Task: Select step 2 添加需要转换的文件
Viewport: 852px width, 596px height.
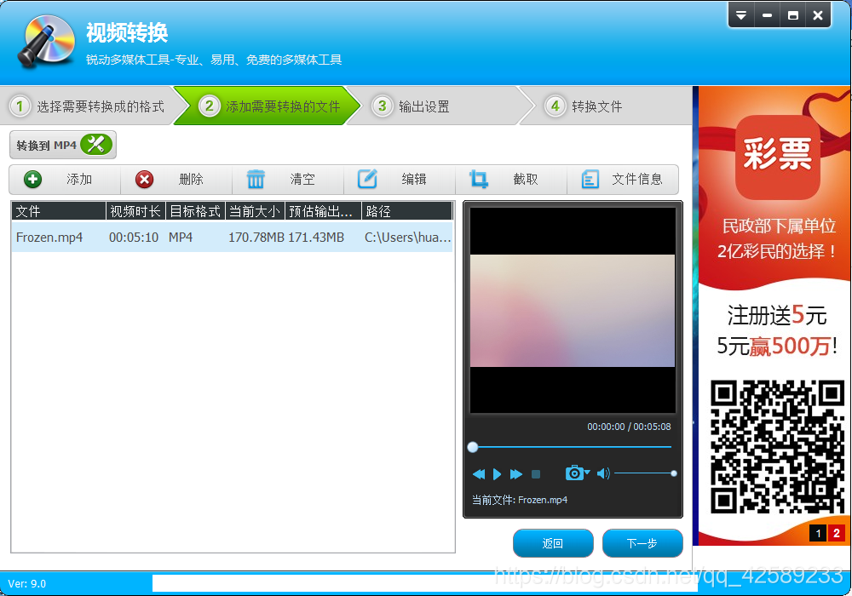Action: [268, 106]
